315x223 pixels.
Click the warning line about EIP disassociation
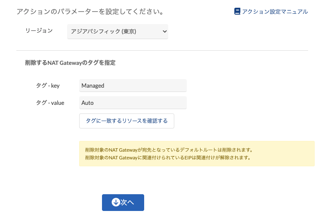168,158
